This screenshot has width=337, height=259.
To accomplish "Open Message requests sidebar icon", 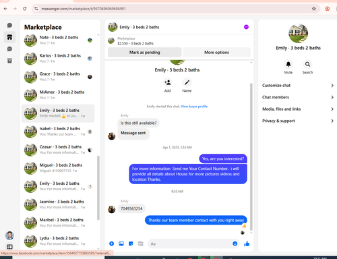I will [x=9, y=49].
